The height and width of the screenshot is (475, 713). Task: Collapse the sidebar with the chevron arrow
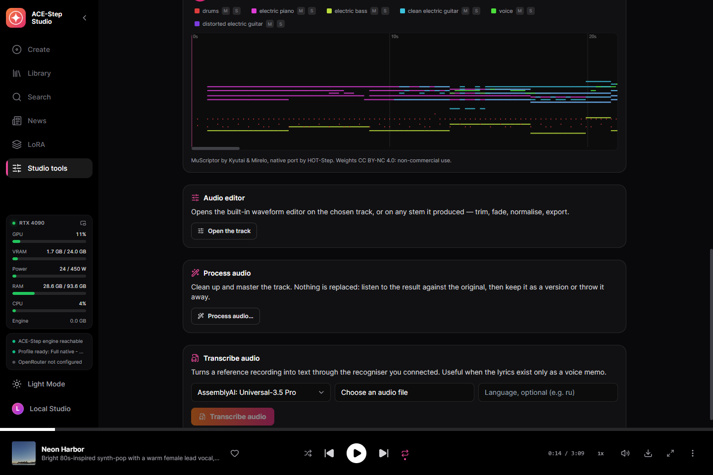[85, 18]
